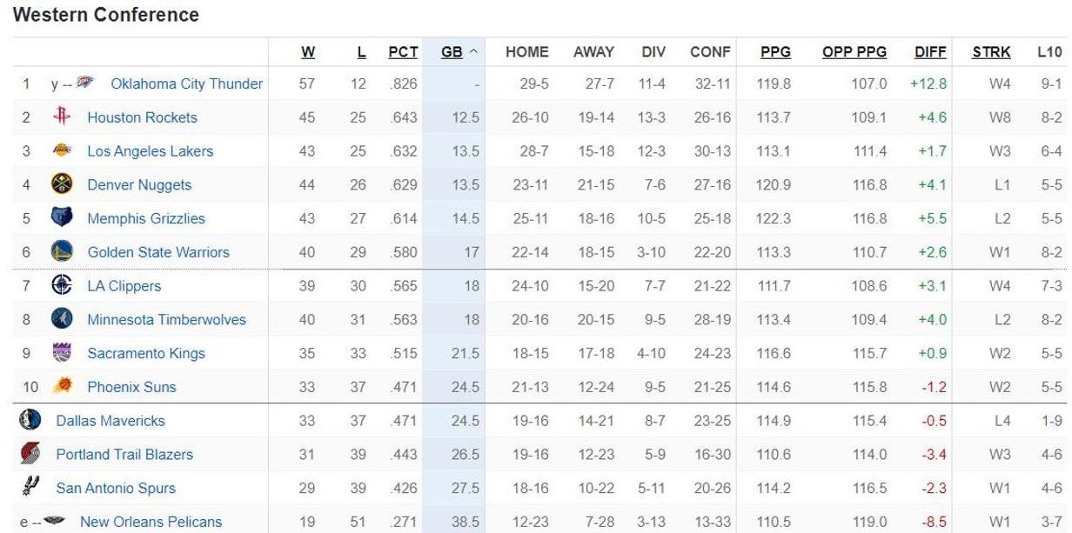Viewport: 1072px width, 533px height.
Task: Click the Portland Trail Blazers logo icon
Action: [x=30, y=454]
